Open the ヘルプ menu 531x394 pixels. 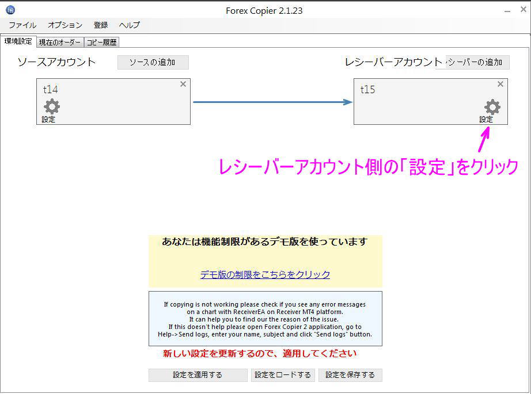point(129,25)
